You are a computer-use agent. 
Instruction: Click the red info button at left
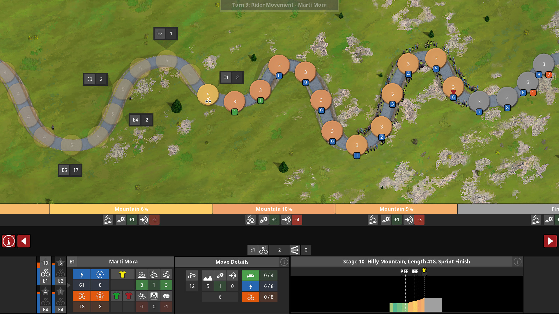pos(9,241)
